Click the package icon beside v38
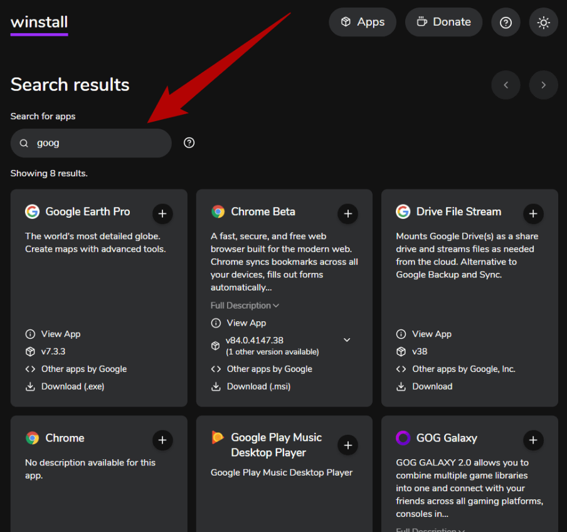This screenshot has width=567, height=532. click(x=401, y=351)
